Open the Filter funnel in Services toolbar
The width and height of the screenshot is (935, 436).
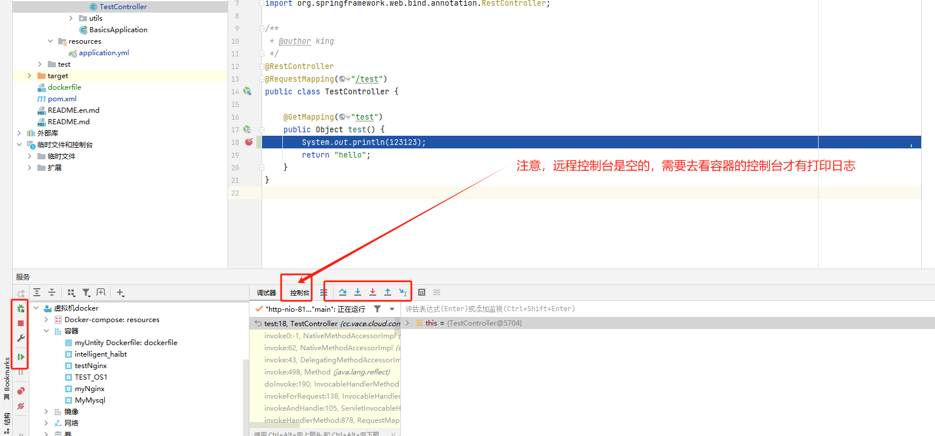click(86, 292)
